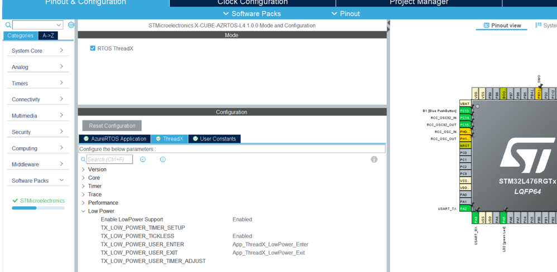The image size is (557, 272).
Task: Select the TX_LOW_POWER_USER_EXIT parameter
Action: (140, 253)
